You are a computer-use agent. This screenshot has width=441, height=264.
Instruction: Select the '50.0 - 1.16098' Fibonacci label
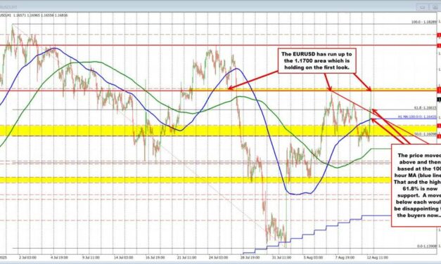pos(426,134)
